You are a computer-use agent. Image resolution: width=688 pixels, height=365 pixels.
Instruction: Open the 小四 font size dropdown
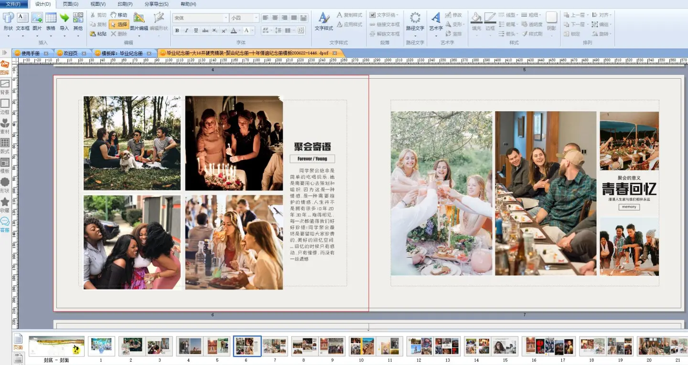pos(244,18)
